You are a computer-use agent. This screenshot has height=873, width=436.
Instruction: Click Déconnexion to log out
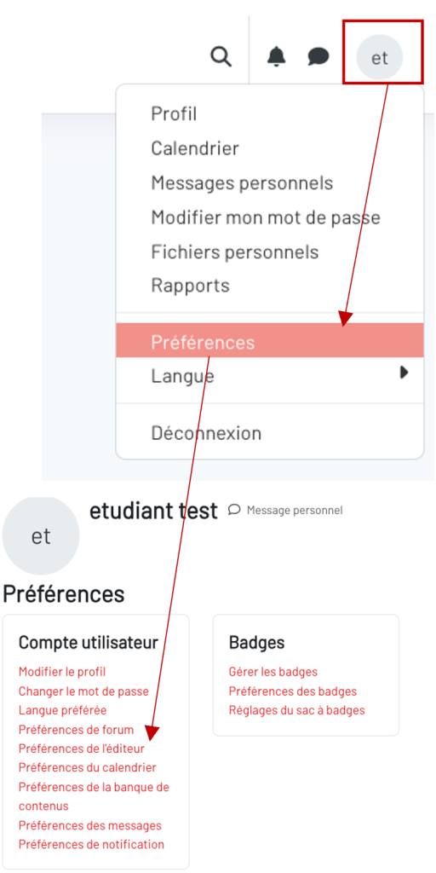(x=206, y=433)
